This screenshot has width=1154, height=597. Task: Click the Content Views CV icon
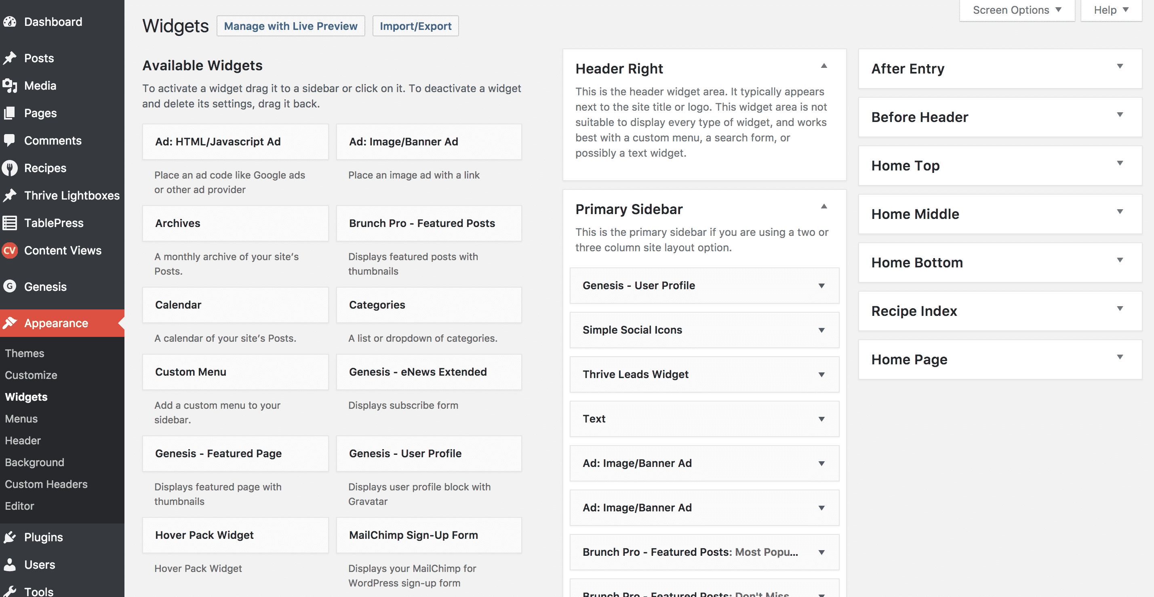(9, 250)
